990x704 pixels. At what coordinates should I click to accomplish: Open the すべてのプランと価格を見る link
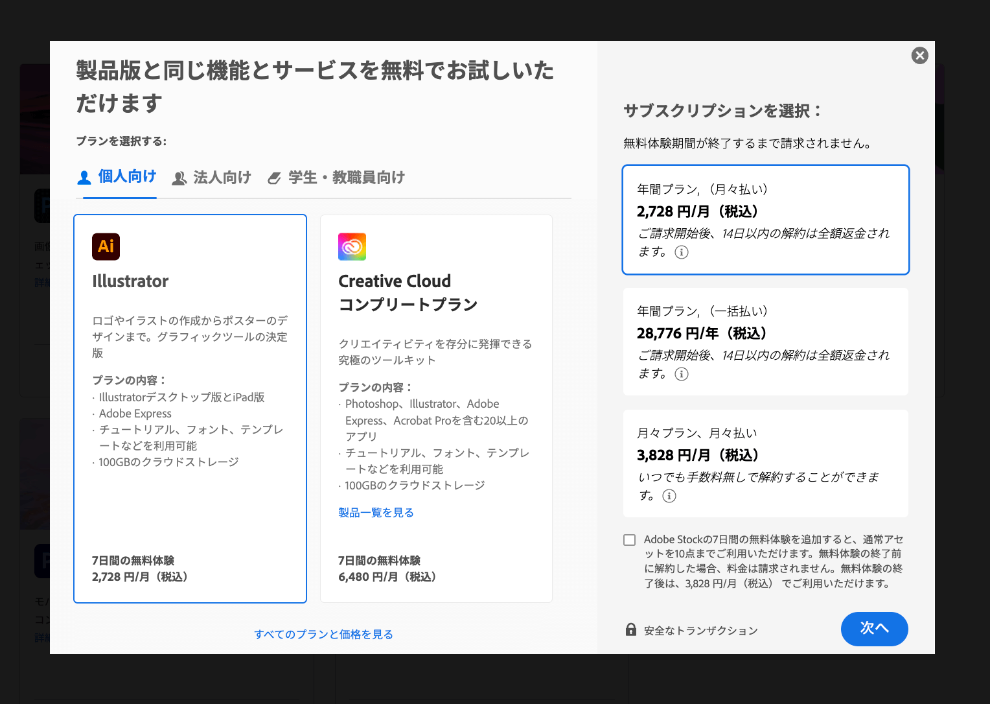pos(323,635)
